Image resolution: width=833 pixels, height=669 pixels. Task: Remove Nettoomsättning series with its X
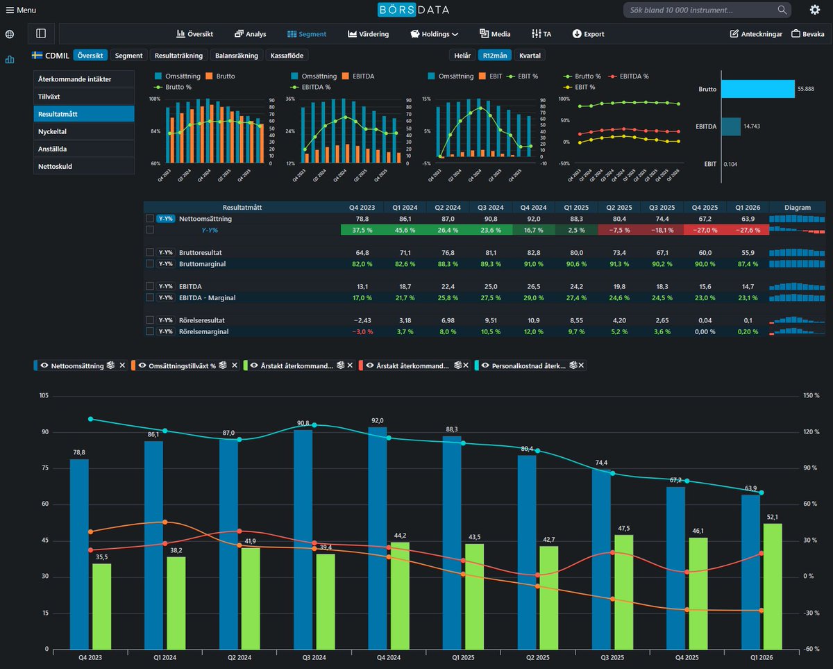(x=122, y=365)
